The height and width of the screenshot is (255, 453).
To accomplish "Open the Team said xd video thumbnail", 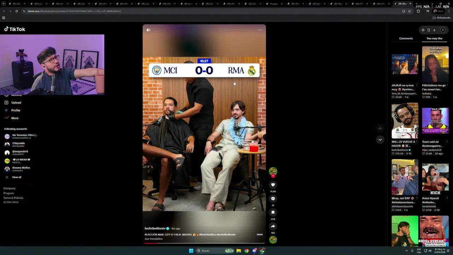I will pyautogui.click(x=435, y=121).
